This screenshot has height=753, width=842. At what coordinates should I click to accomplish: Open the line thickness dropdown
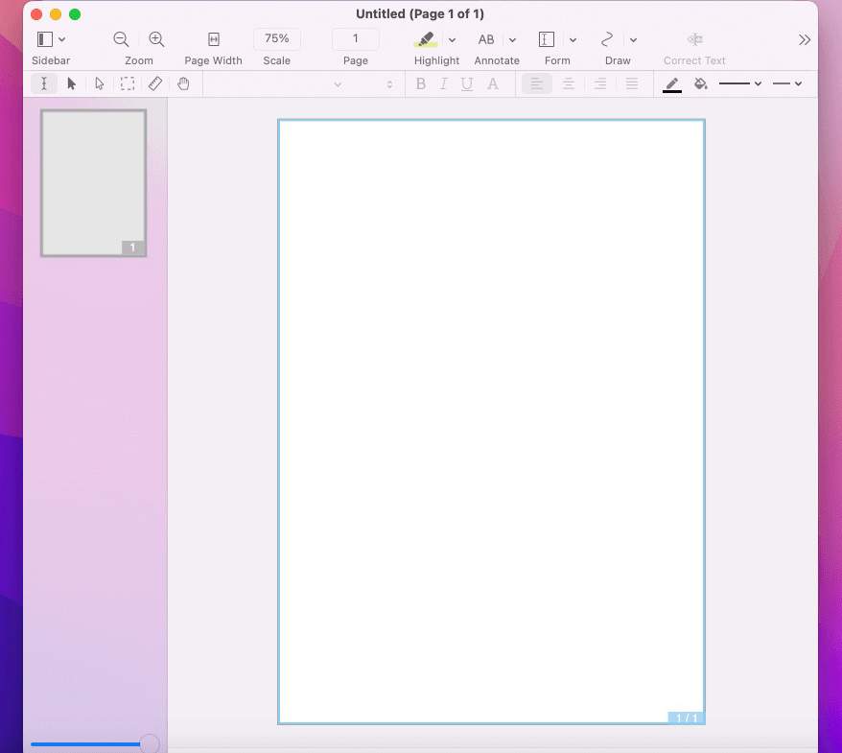pos(740,84)
